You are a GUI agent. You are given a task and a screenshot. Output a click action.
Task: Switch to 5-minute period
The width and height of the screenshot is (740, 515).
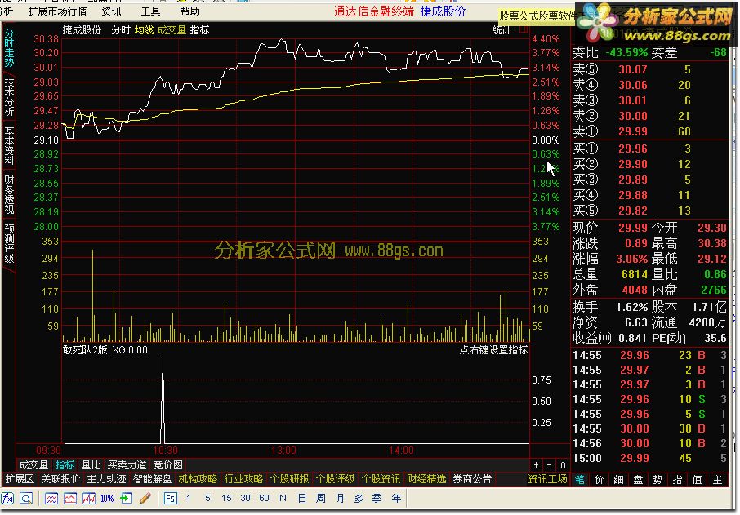(207, 498)
